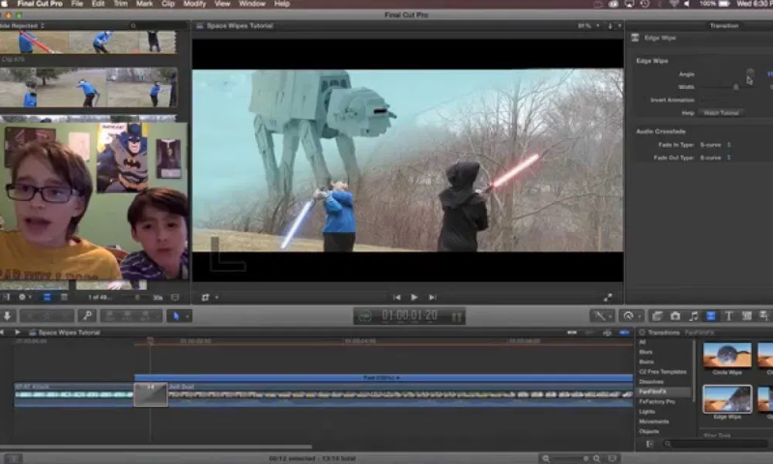Open the Titles browser T icon
Viewport: 773px width, 464px height.
click(x=729, y=316)
